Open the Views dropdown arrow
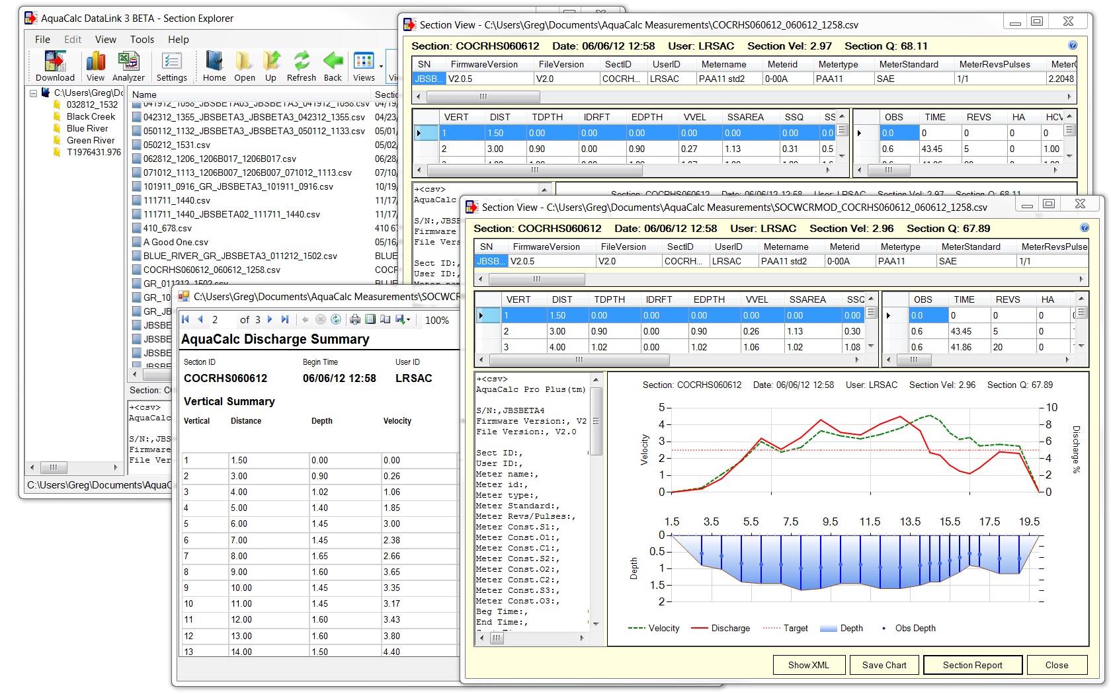Viewport: 1111px width, 694px height. click(381, 66)
